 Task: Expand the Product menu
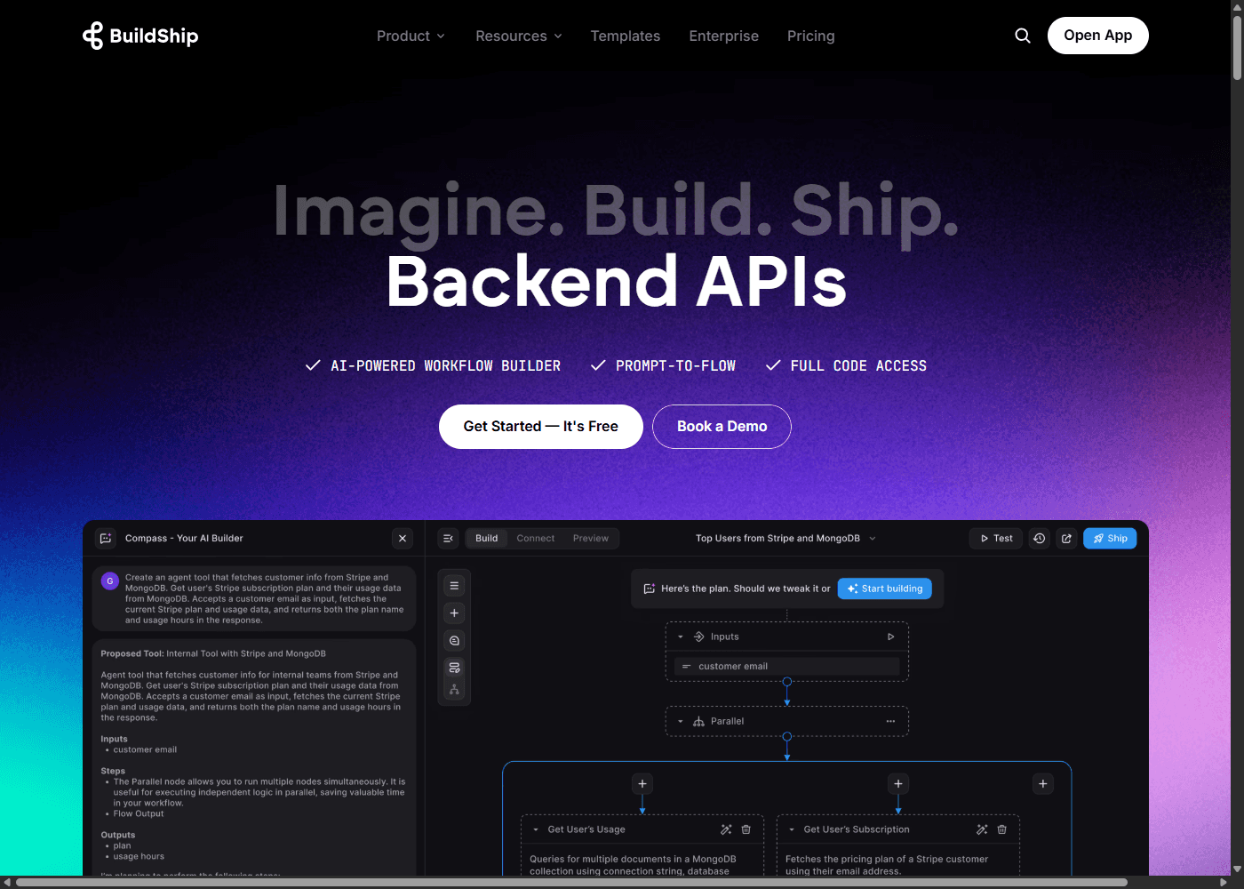click(x=411, y=36)
